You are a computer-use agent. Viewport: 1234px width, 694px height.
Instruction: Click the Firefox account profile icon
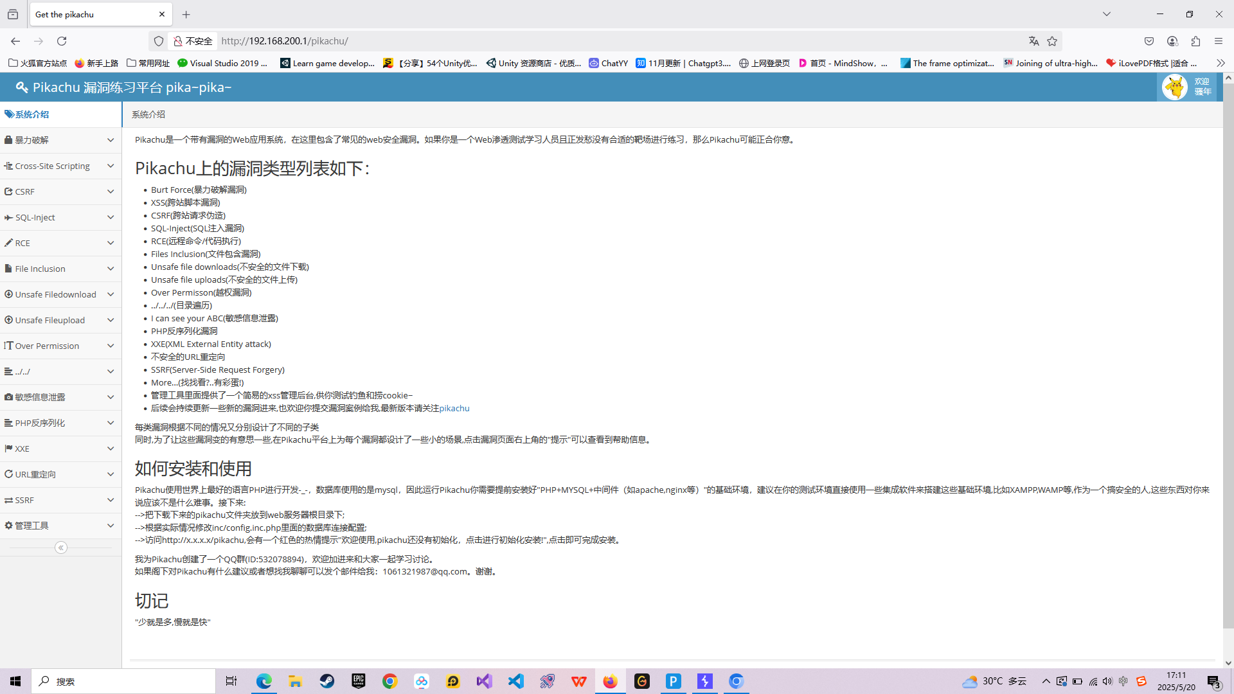tap(1172, 41)
